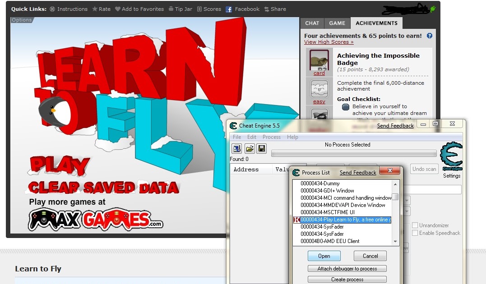Enable the Unrandomizer checkbox
The width and height of the screenshot is (486, 284).
415,225
